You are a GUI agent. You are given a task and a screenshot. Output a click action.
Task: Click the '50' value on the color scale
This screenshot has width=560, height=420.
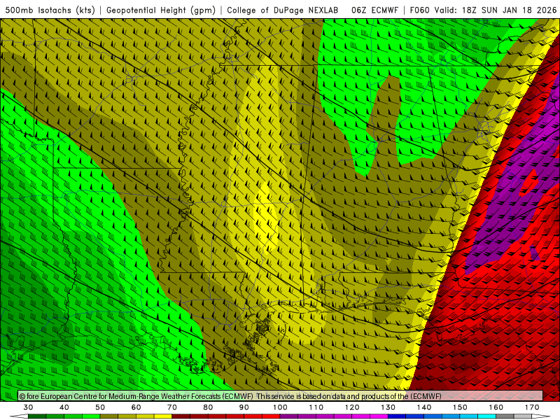(x=100, y=407)
